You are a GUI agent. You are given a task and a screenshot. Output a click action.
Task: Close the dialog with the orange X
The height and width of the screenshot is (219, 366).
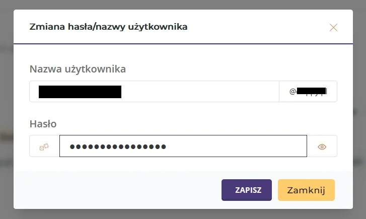click(x=333, y=27)
